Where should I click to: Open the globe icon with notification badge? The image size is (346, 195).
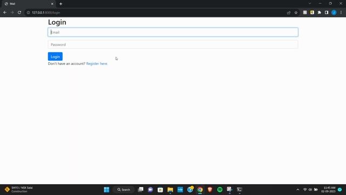pos(190,190)
